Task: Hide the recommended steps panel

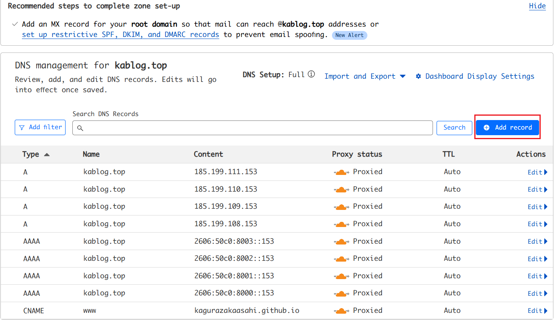Action: click(537, 6)
